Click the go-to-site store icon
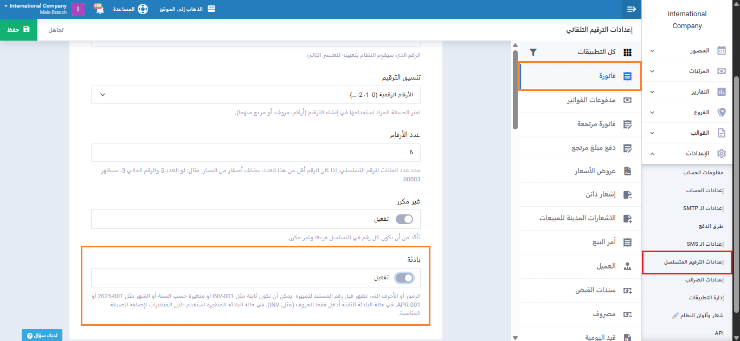This screenshot has width=740, height=341. click(211, 9)
